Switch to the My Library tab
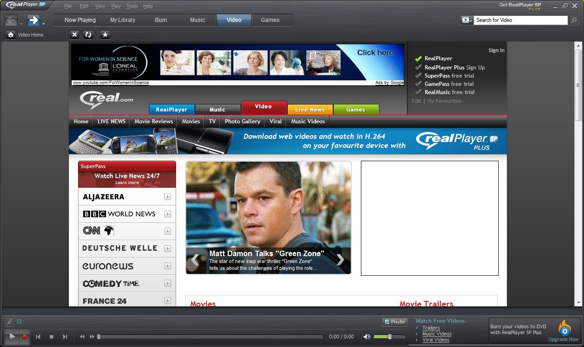 click(x=123, y=20)
